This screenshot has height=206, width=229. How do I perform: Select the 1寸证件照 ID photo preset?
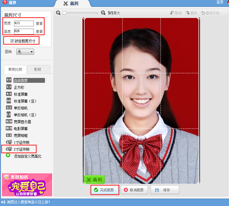coord(9,142)
